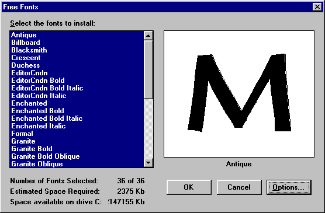Screen dimensions: 325x213
Task: Choose the Granite Oblique font
Action: pyautogui.click(x=77, y=164)
